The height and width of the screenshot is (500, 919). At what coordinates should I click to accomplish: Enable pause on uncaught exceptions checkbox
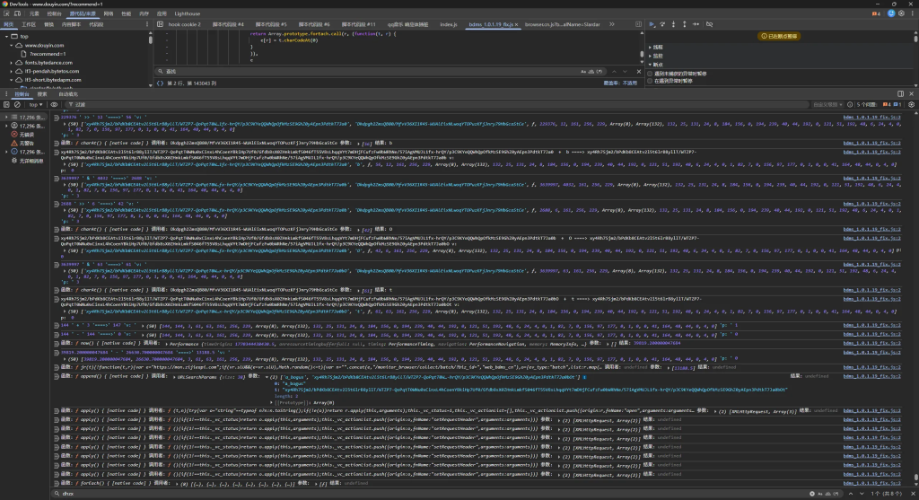(651, 73)
